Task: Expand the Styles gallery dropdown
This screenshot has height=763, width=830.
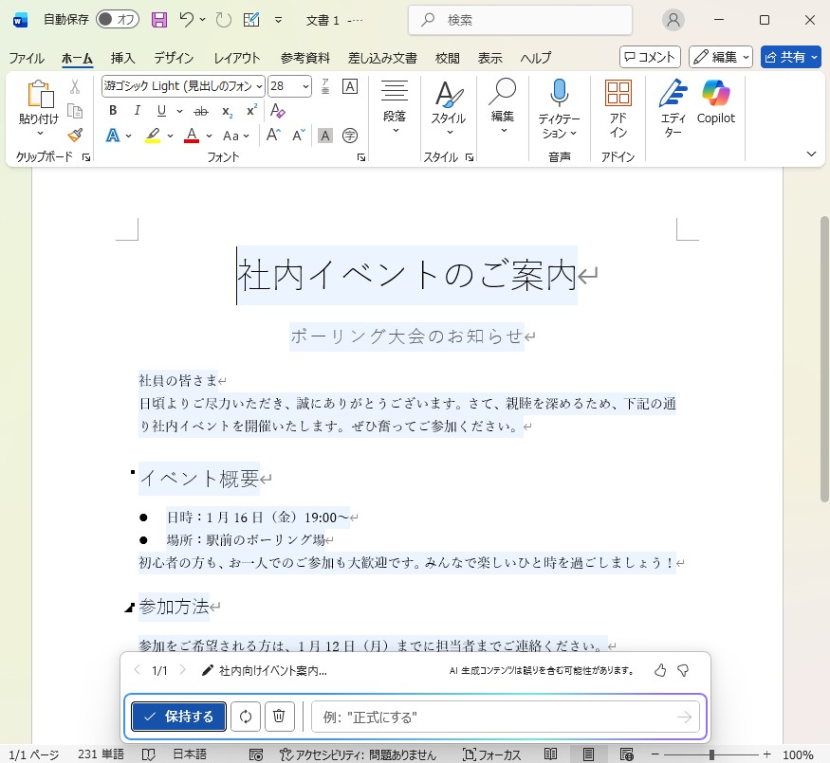Action: click(449, 132)
